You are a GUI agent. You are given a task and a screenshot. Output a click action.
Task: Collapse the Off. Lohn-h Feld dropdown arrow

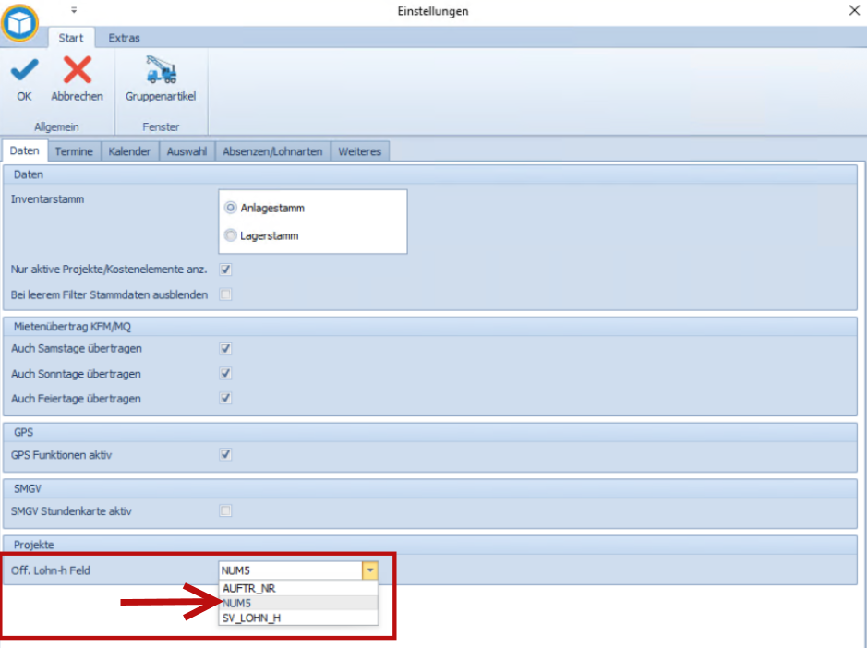370,570
